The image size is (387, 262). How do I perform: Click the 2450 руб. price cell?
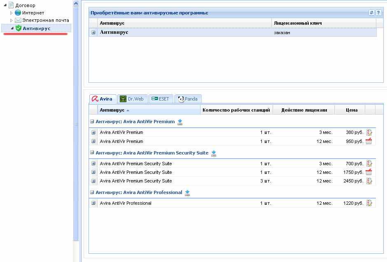click(x=353, y=181)
